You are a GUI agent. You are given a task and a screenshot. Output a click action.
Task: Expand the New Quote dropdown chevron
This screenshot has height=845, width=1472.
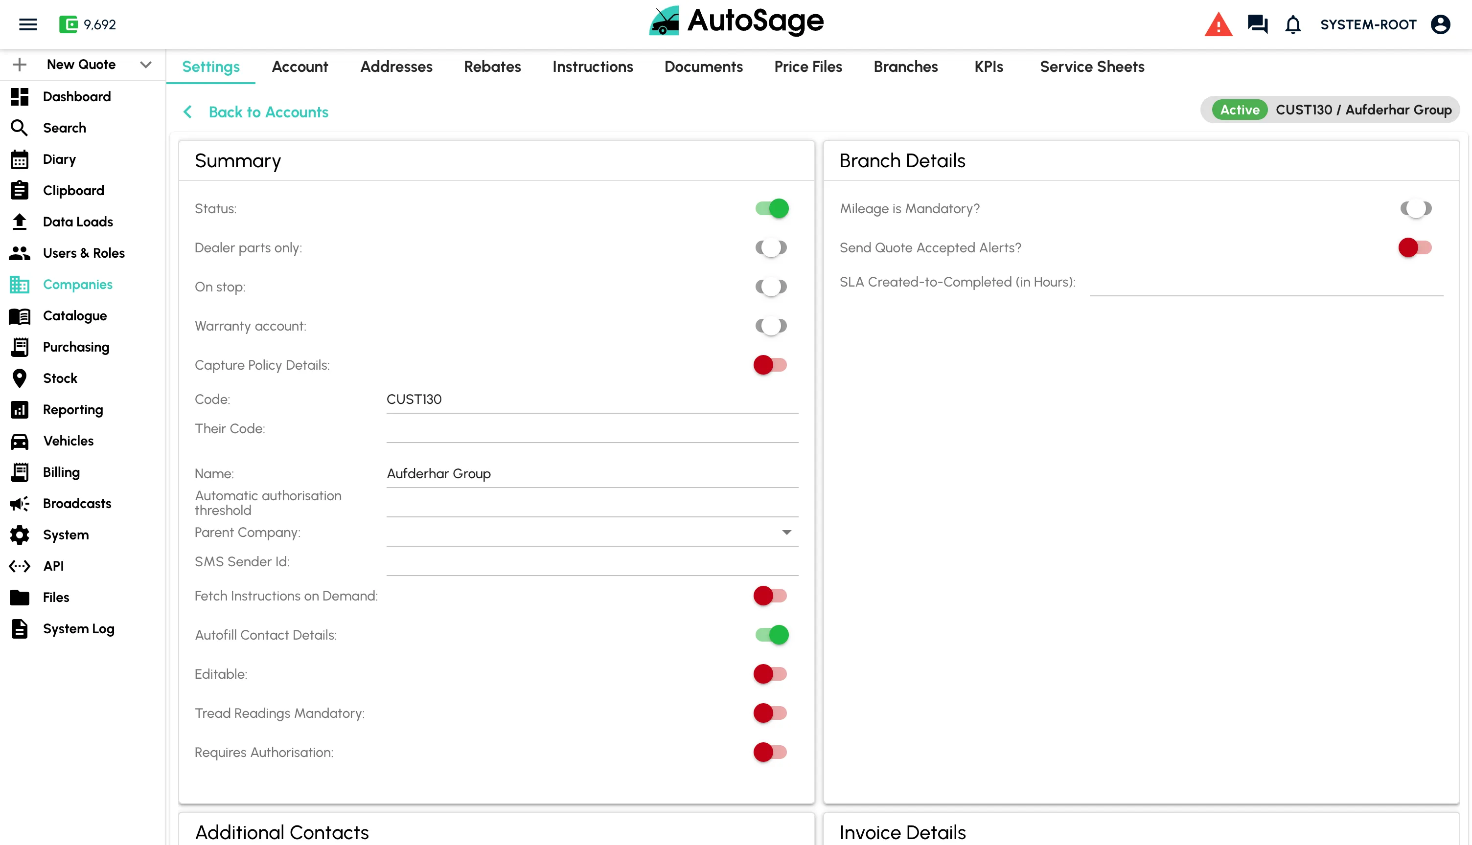(146, 65)
